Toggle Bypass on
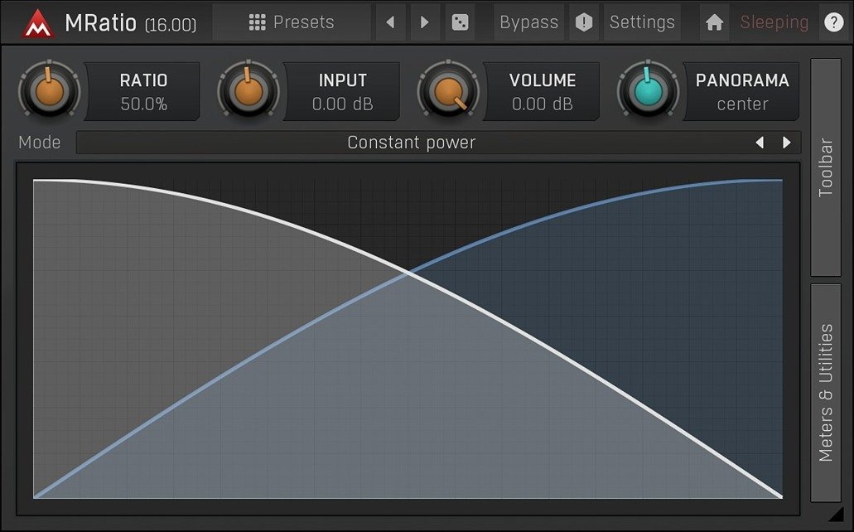Image resolution: width=854 pixels, height=532 pixels. click(x=528, y=22)
